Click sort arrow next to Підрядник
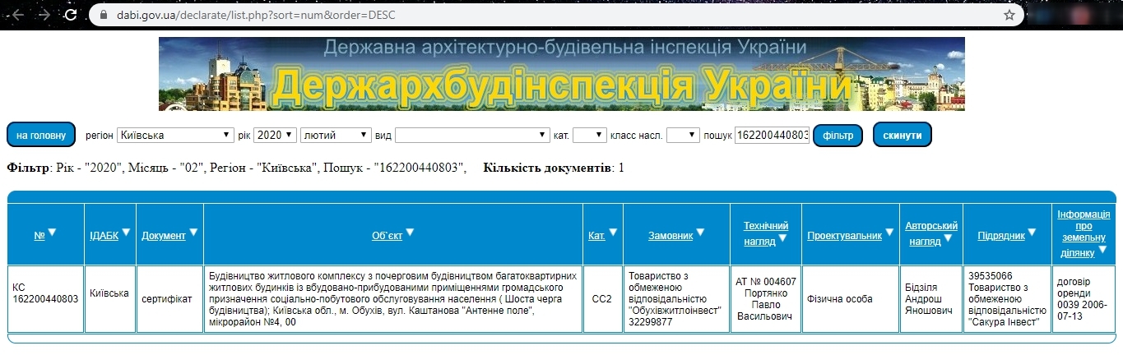1123x355 pixels. [1032, 233]
